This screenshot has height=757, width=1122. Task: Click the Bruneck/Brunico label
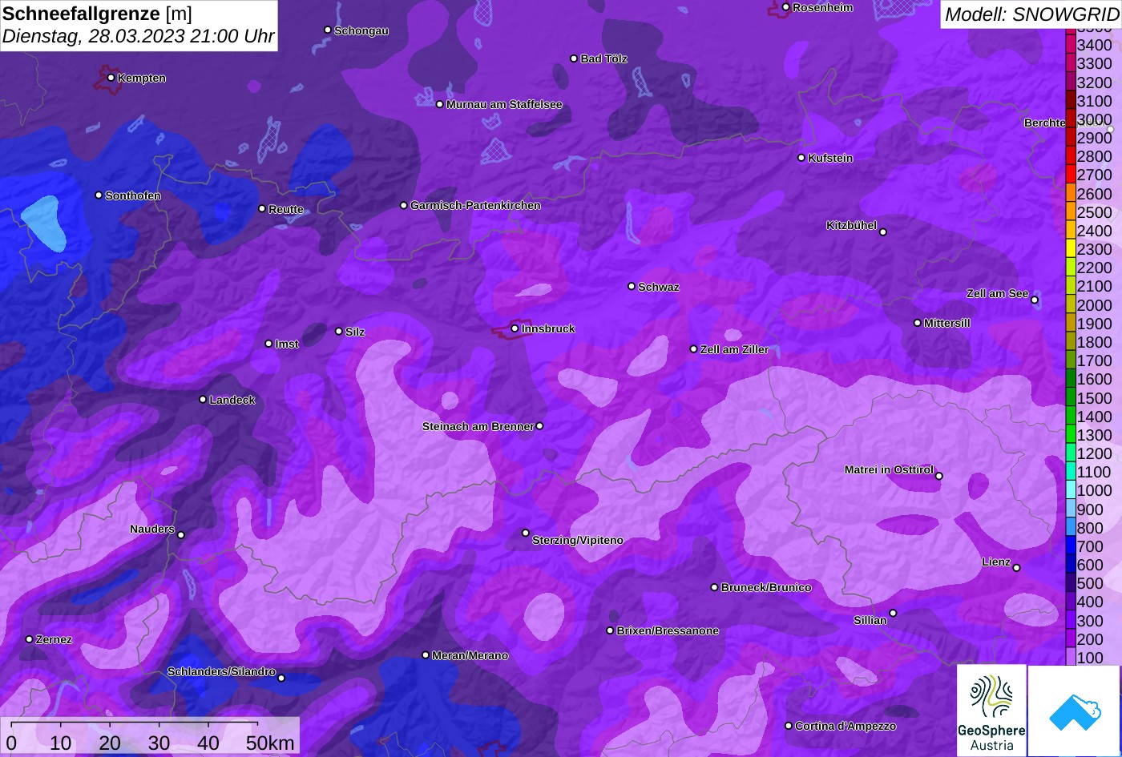click(x=766, y=587)
